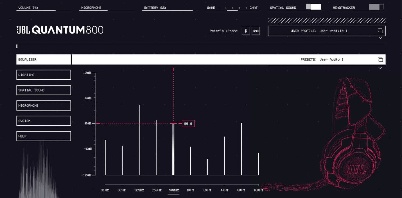The image size is (402, 198).
Task: Open the Equalizer tab
Action: tap(44, 59)
